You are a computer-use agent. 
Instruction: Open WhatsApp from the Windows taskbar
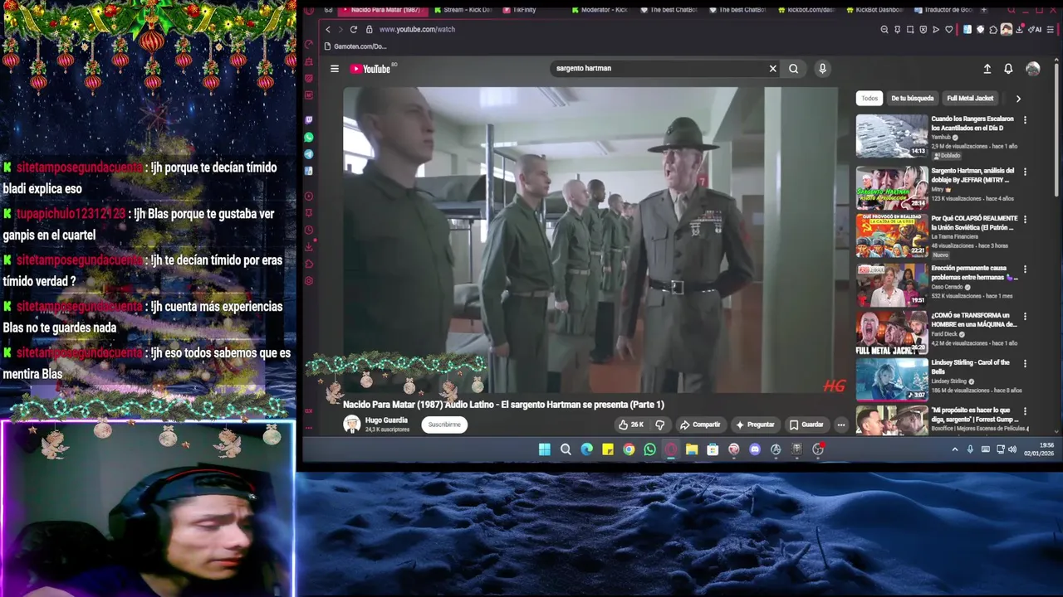click(x=649, y=449)
